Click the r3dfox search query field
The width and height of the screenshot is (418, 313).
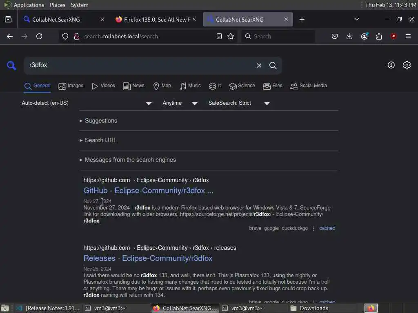pyautogui.click(x=139, y=65)
